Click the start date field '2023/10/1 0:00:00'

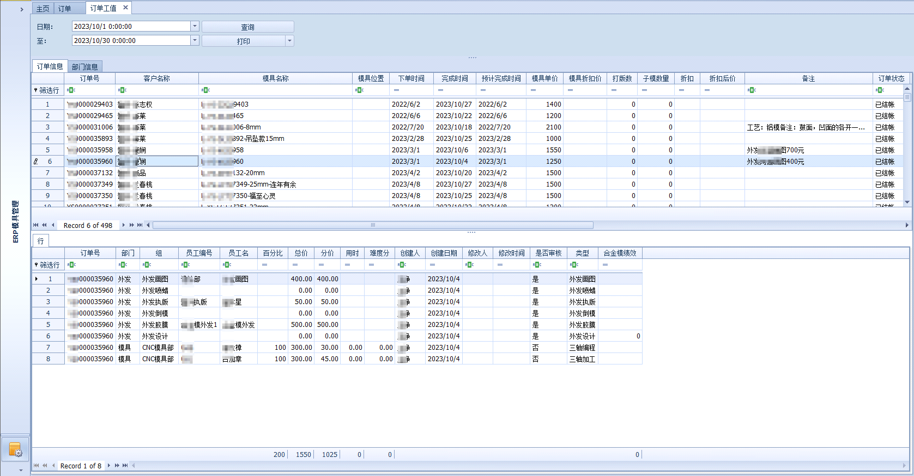[x=131, y=26]
